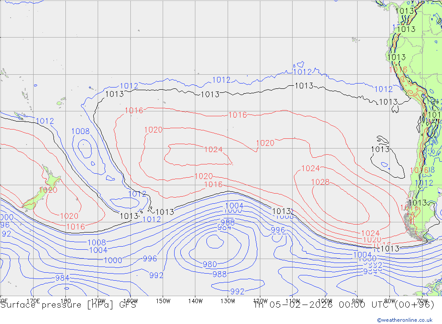The image size is (442, 324).
Task: Click the 150W longitude label
Action: coord(163,301)
